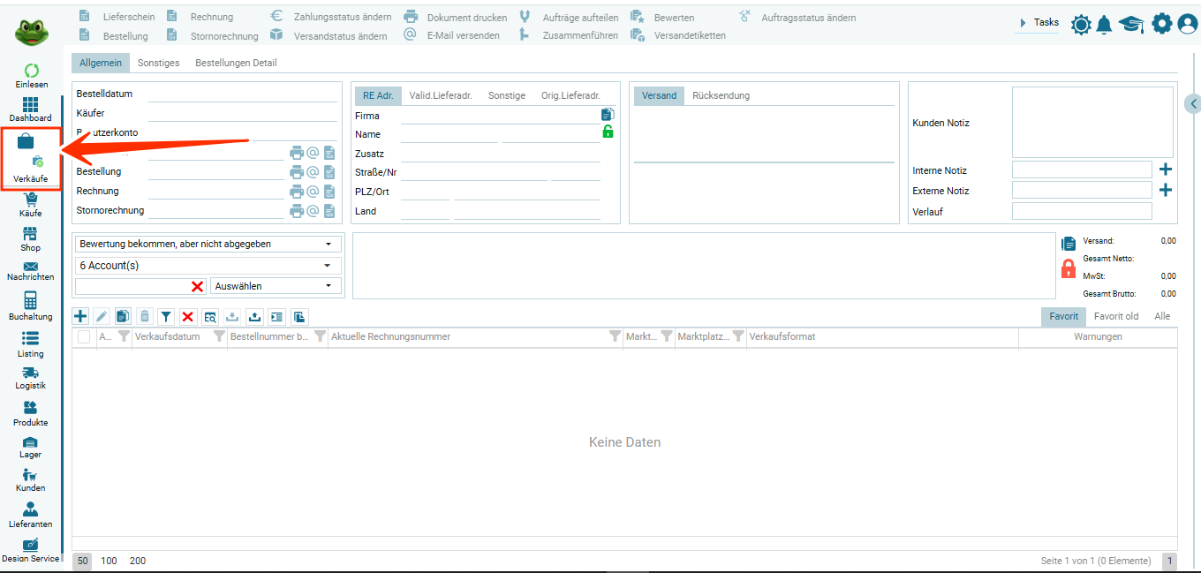Open the Verkäufe section in sidebar

point(30,157)
